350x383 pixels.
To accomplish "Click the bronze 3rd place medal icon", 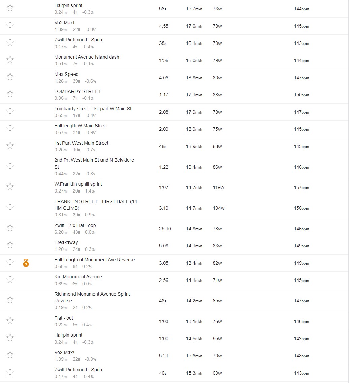I will click(26, 263).
